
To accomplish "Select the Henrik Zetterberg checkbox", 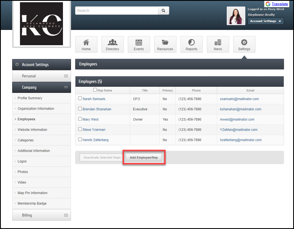I will [x=80, y=139].
